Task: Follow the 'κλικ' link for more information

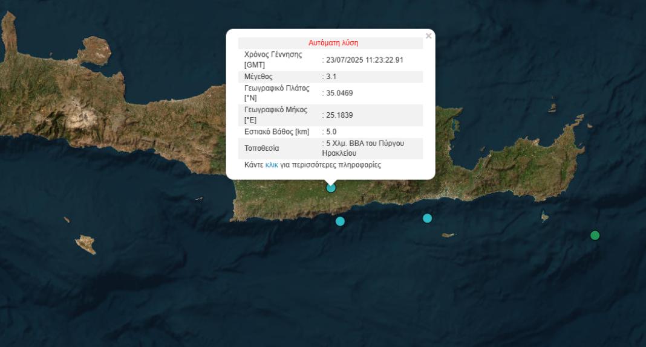Action: click(x=272, y=165)
